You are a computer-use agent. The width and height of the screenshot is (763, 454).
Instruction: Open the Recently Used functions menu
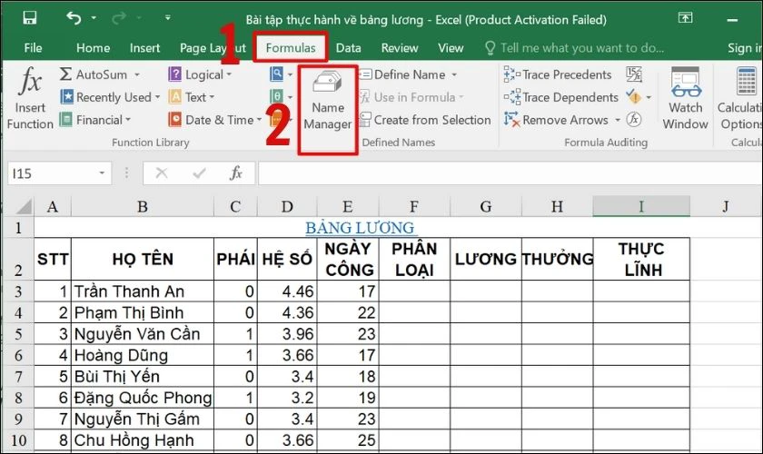(x=110, y=97)
